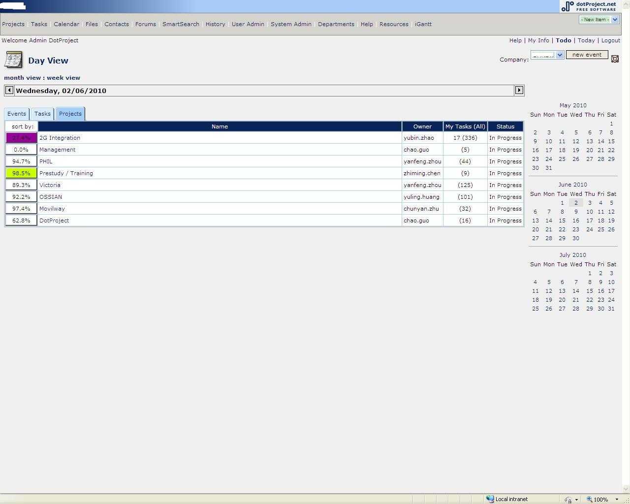
Task: Open User Admin module
Action: pos(248,24)
